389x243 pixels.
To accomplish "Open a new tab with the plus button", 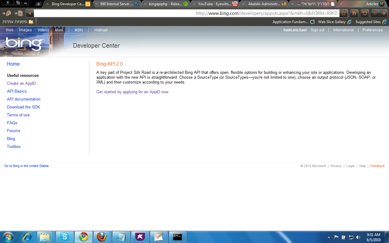I will (38, 4).
